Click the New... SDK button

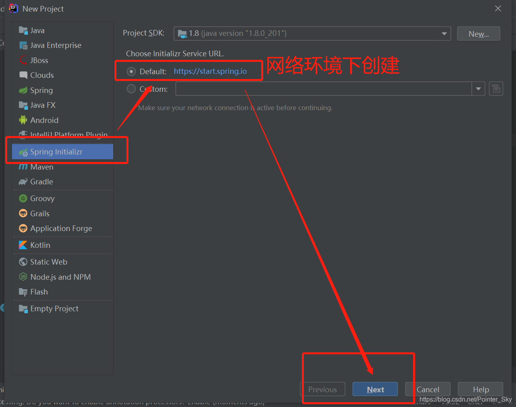click(x=479, y=34)
